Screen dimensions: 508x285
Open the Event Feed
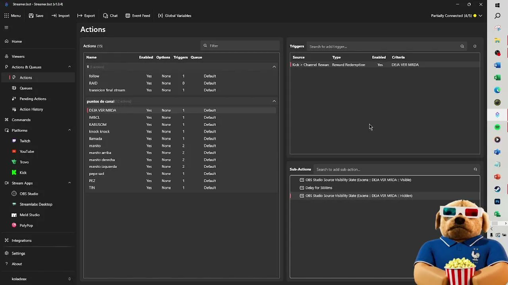tap(137, 15)
